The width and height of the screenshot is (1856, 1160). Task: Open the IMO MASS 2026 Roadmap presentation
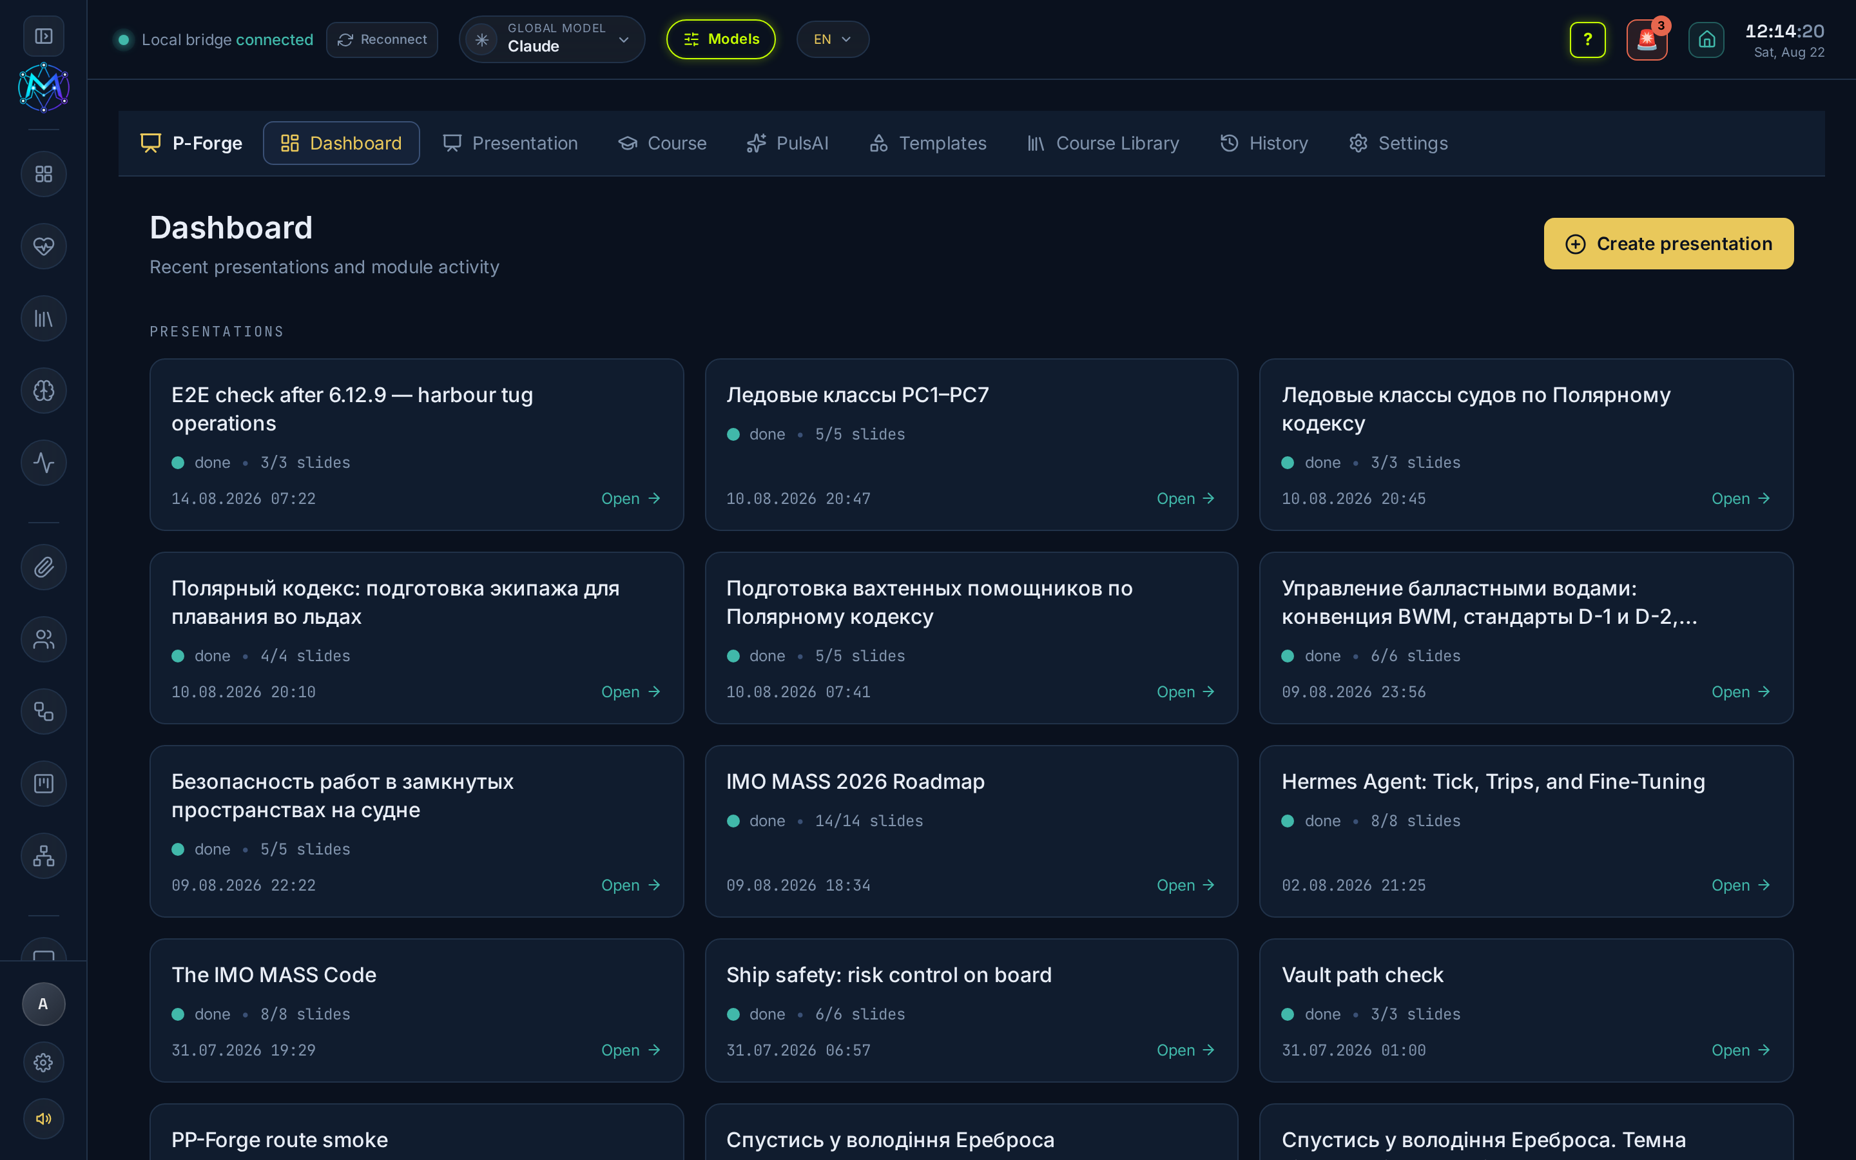coord(1186,885)
